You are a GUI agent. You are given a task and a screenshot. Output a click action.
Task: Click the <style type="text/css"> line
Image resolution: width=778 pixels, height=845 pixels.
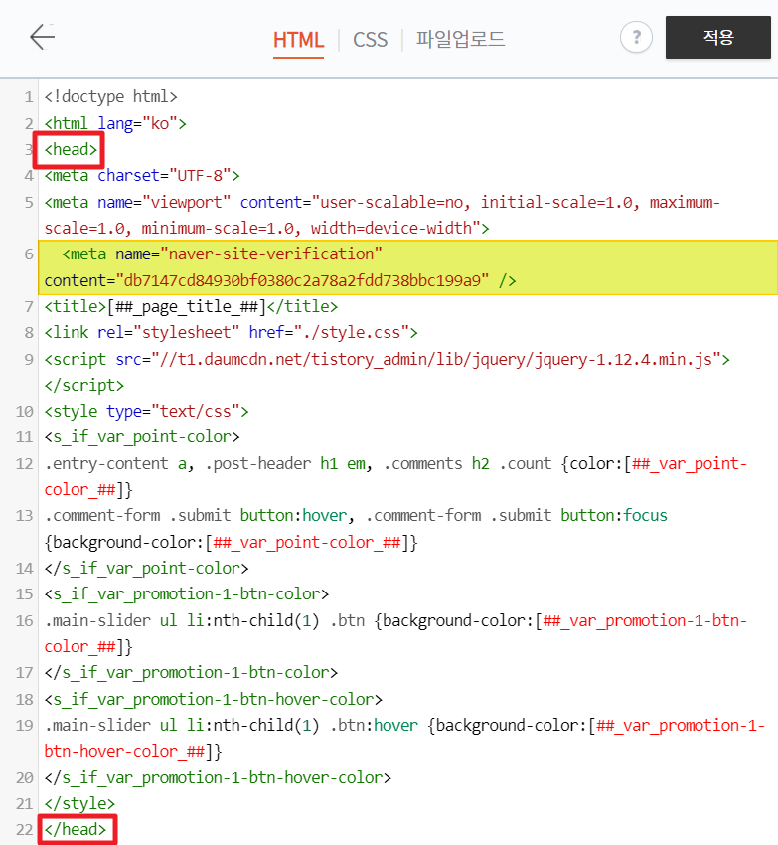click(146, 412)
